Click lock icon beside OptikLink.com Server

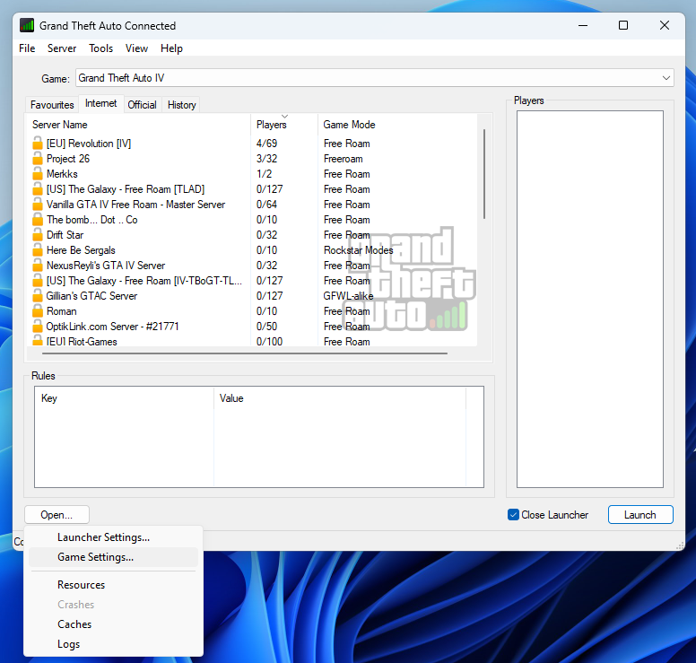(x=38, y=326)
